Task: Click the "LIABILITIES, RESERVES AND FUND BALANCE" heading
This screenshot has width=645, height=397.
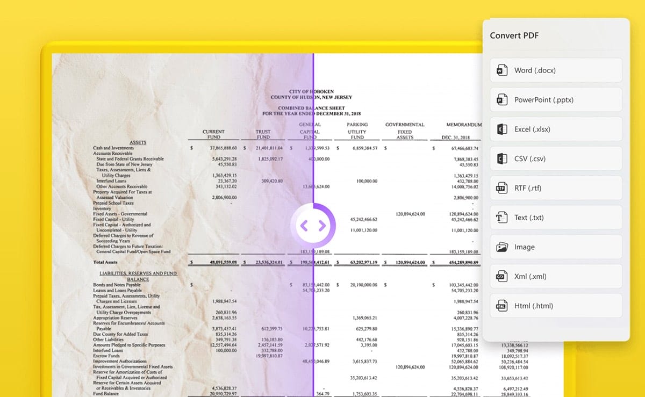Action: (138, 276)
